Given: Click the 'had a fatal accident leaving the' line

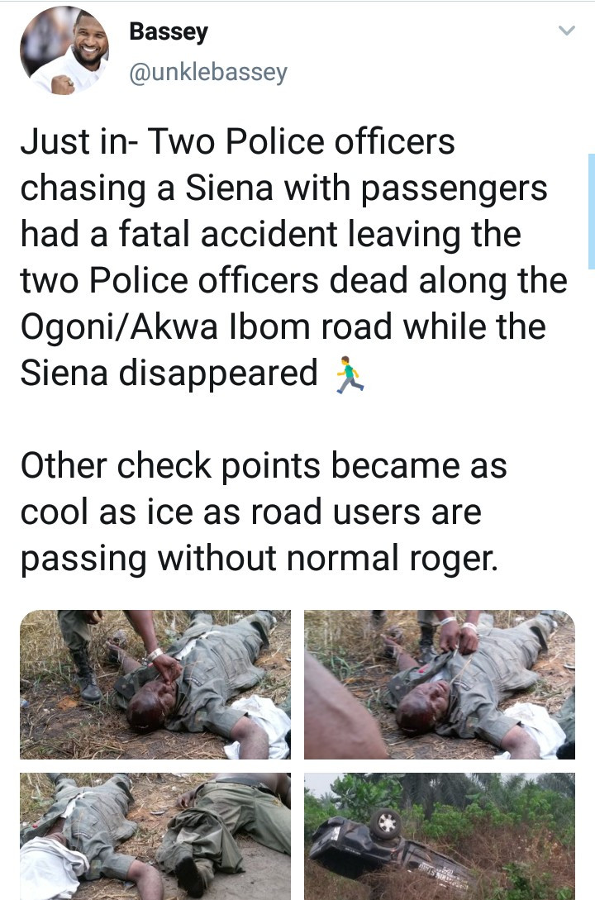Looking at the screenshot, I should click(x=271, y=234).
